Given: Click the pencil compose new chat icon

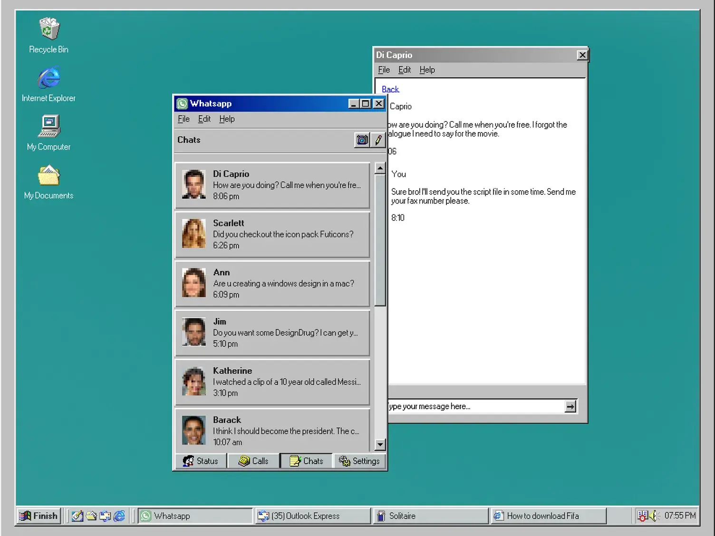Looking at the screenshot, I should (378, 140).
